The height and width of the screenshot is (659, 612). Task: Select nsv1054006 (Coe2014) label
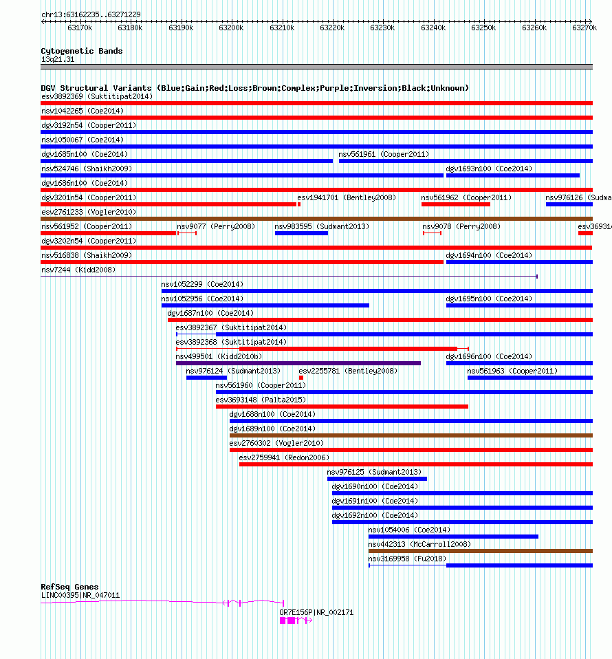(x=409, y=530)
